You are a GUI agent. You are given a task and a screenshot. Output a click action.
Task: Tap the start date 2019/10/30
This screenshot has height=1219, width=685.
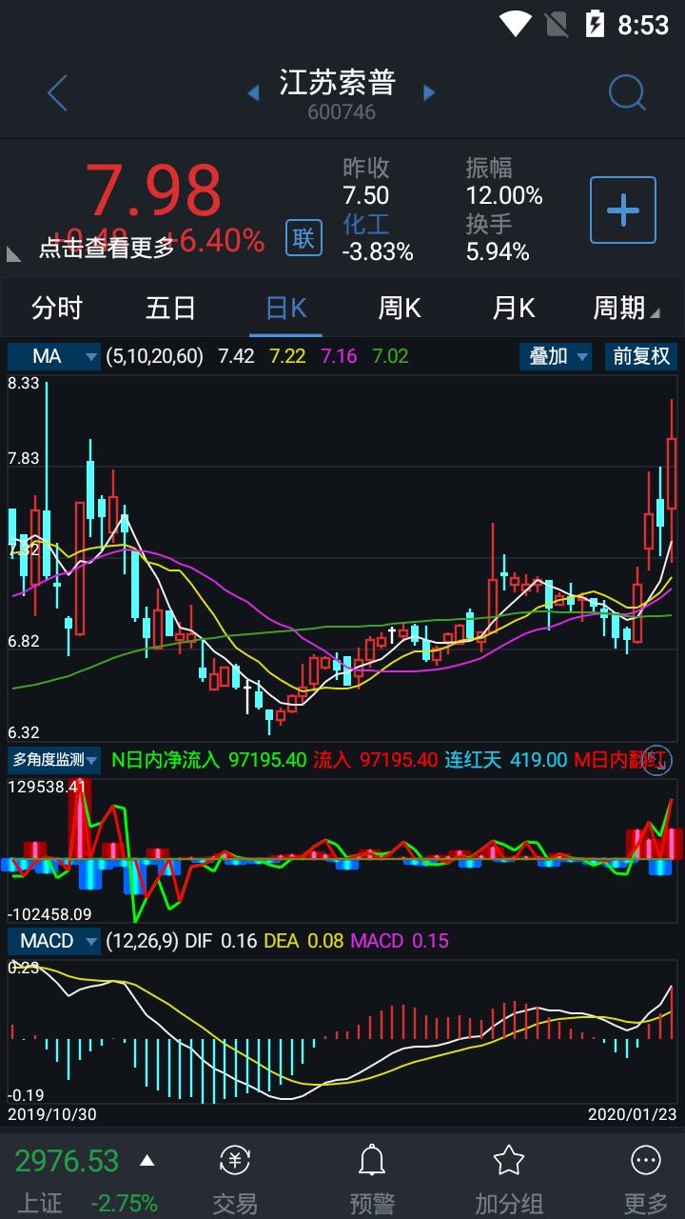pos(52,1113)
